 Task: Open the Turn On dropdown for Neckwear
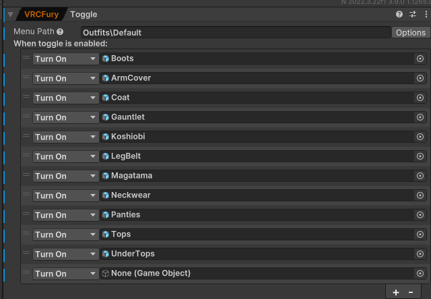click(x=66, y=195)
